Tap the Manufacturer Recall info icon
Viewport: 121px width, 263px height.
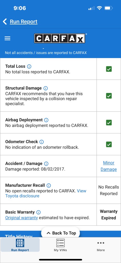click(49, 185)
